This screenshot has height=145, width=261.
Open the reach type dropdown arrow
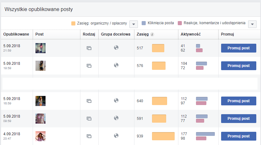pyautogui.click(x=133, y=24)
